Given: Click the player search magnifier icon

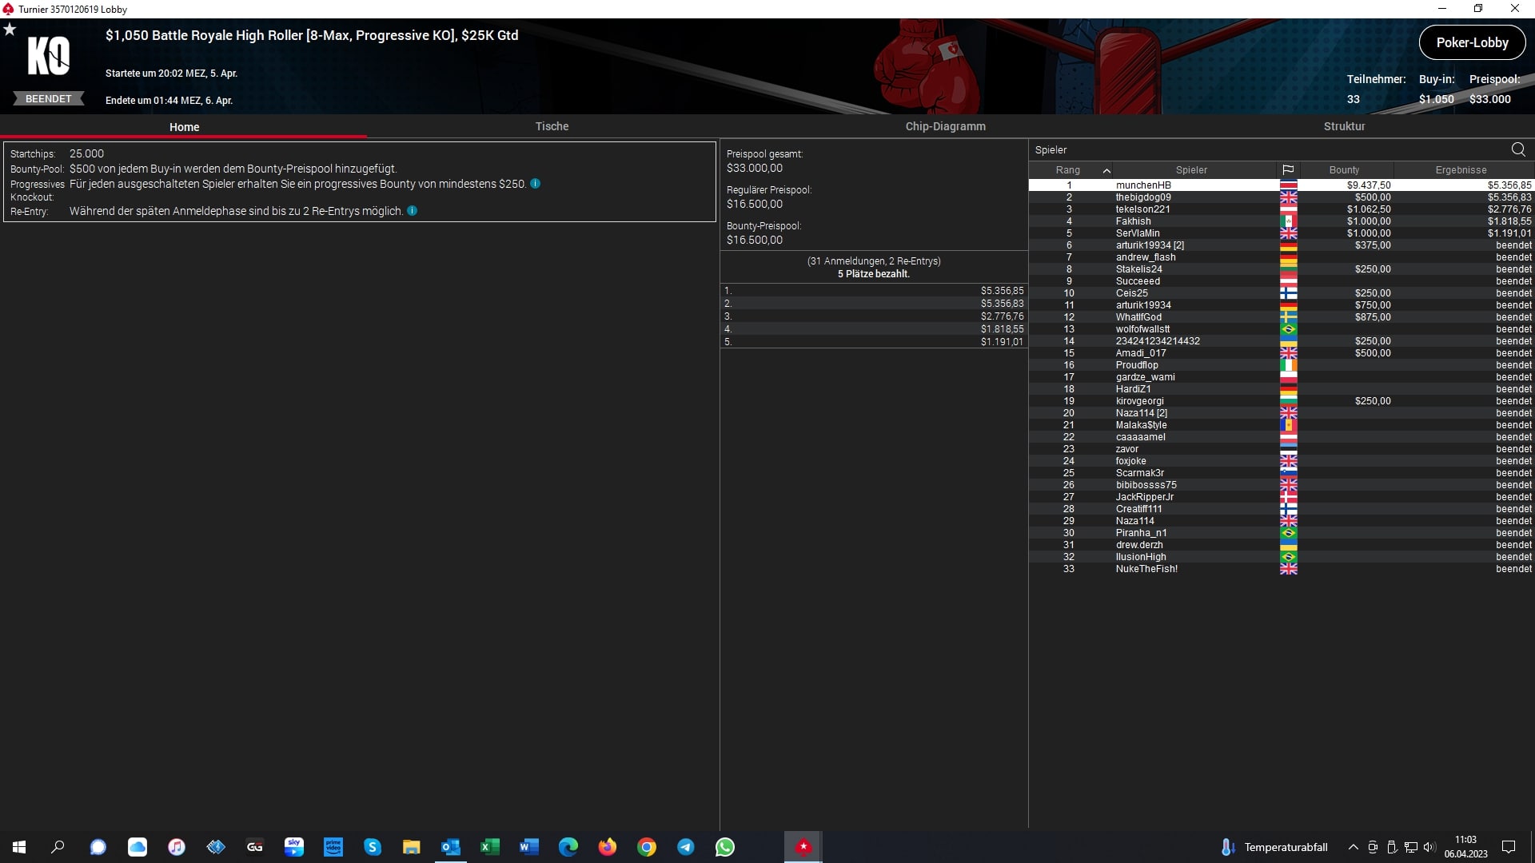Looking at the screenshot, I should [1518, 149].
